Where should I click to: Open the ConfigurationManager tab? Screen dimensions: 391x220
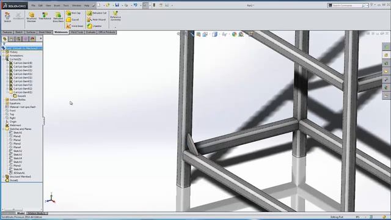pyautogui.click(x=19, y=39)
